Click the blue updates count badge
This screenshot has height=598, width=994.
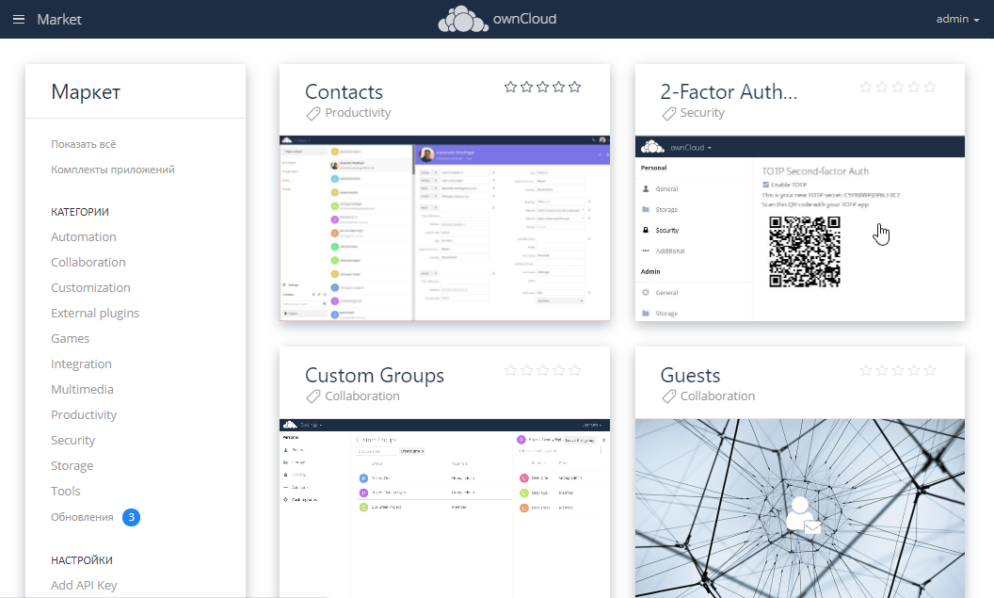pos(131,517)
